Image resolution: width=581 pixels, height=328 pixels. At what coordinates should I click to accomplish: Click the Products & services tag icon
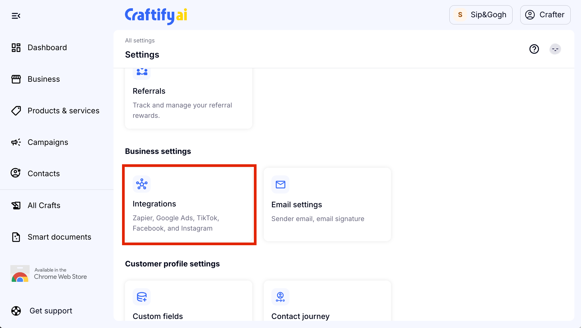tap(16, 111)
